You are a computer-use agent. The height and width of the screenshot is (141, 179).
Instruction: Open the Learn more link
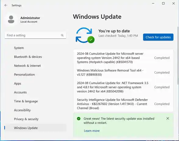click(92, 131)
